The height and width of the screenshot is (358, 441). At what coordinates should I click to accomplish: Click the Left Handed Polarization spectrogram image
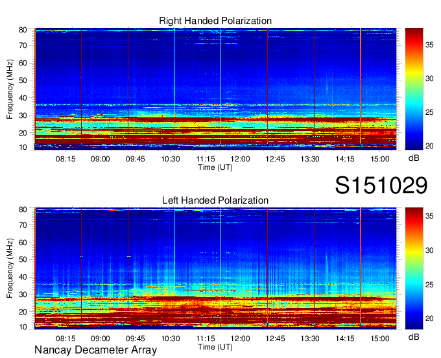tap(215, 268)
